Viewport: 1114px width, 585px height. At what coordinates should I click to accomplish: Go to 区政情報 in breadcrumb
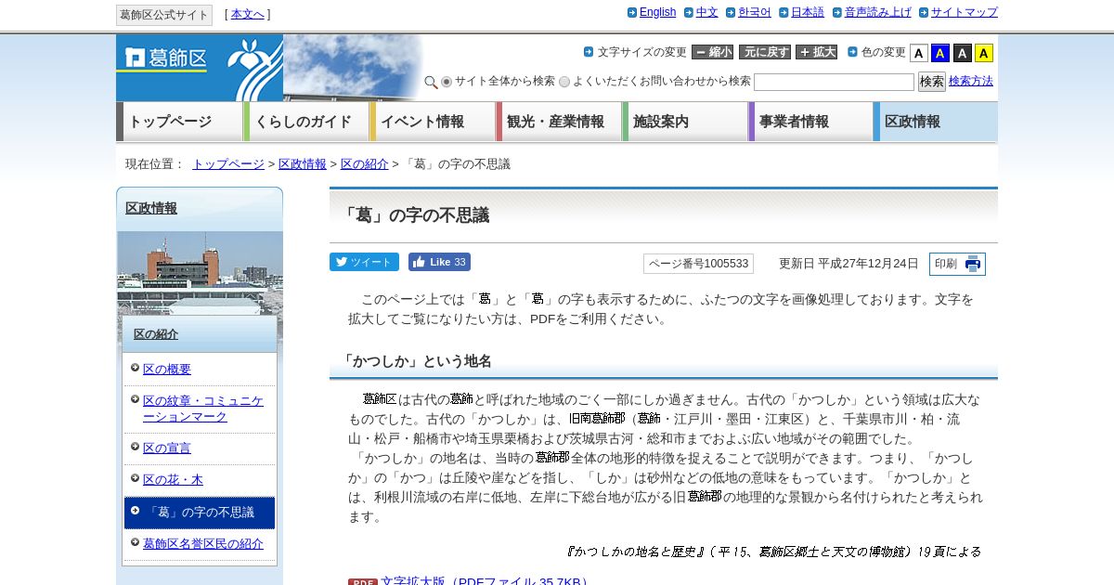click(303, 164)
